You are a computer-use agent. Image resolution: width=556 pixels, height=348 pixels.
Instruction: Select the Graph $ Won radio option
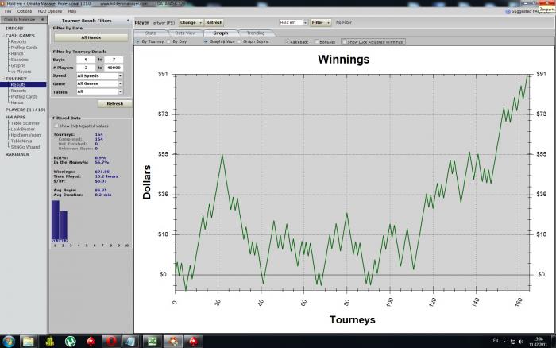pyautogui.click(x=205, y=41)
